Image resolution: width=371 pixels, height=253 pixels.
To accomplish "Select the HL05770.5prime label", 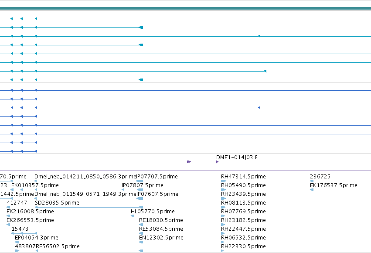I will 153,212.
